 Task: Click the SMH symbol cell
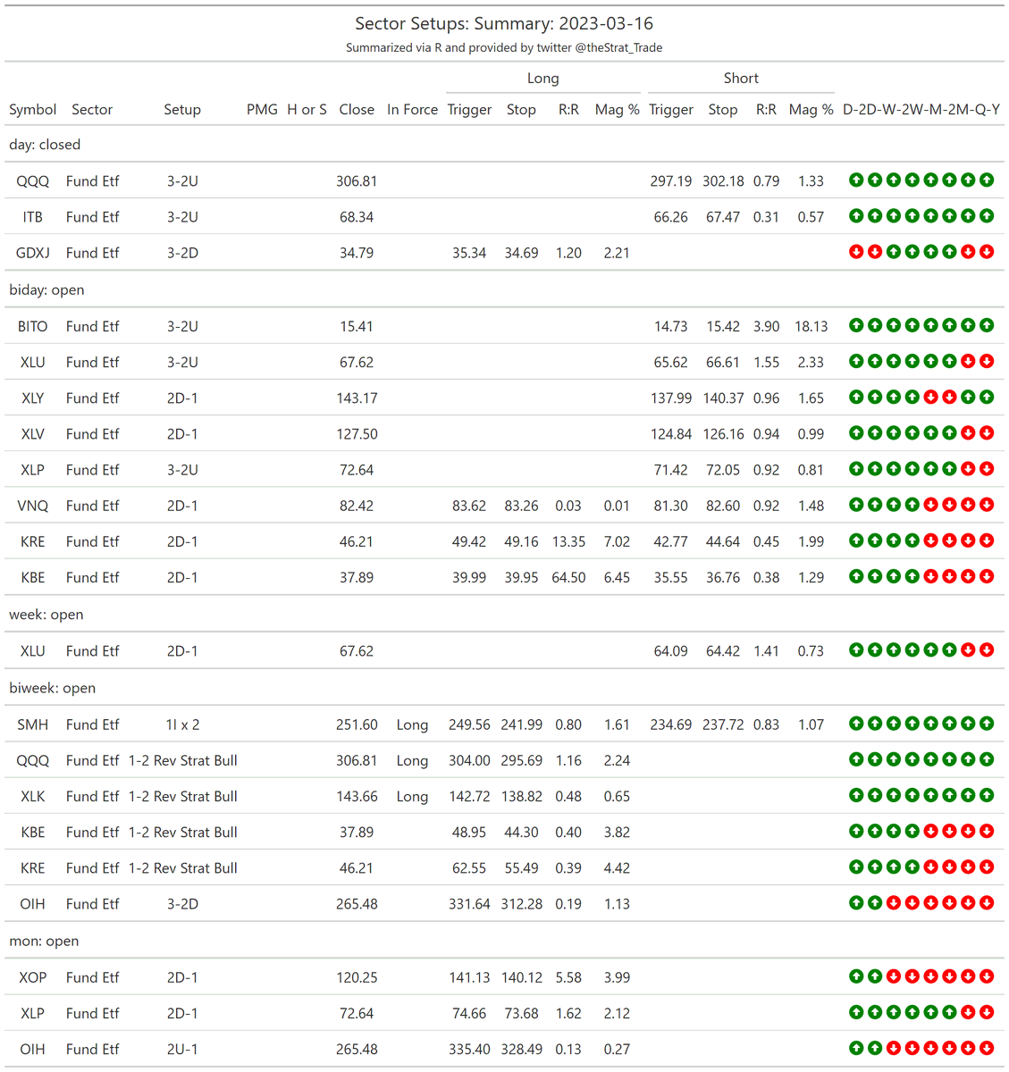click(x=33, y=724)
